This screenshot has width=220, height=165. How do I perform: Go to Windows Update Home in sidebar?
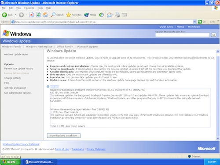pyautogui.click(x=16, y=55)
